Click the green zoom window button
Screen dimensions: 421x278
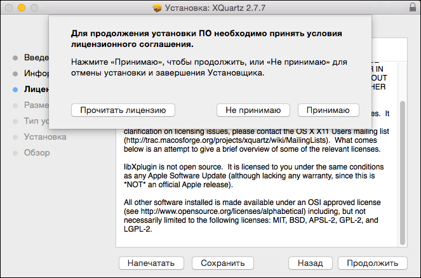34,8
